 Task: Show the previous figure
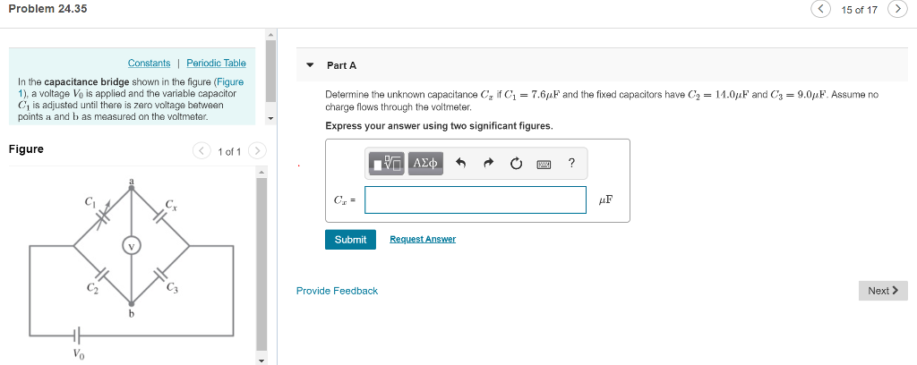click(201, 151)
